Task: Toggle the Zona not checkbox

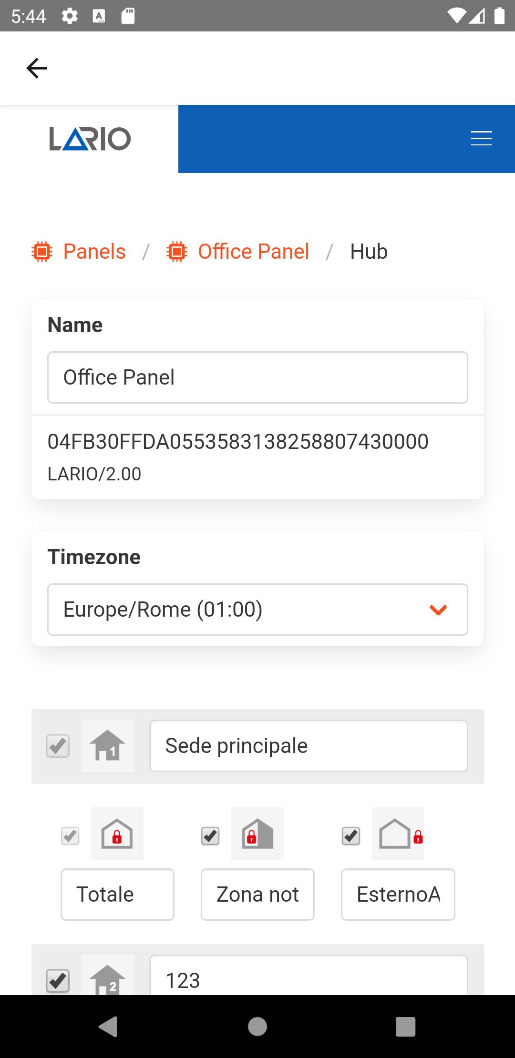Action: (210, 836)
